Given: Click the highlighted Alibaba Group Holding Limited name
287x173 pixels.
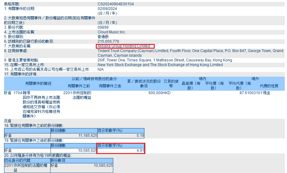Looking at the screenshot, I should click(124, 46).
